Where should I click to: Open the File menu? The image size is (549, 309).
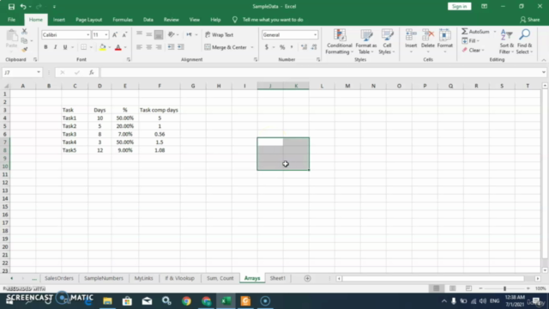point(11,20)
